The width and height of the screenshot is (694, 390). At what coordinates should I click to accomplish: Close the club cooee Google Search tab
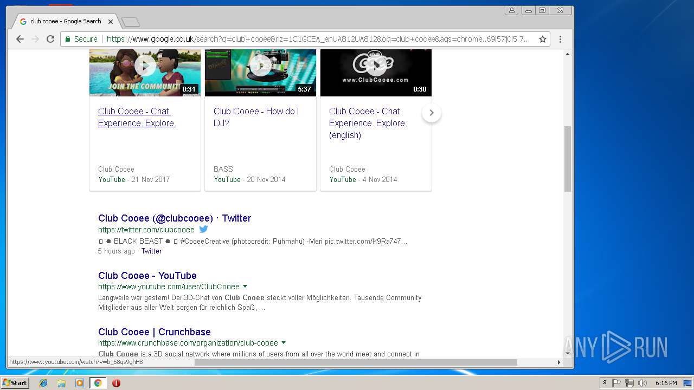111,22
